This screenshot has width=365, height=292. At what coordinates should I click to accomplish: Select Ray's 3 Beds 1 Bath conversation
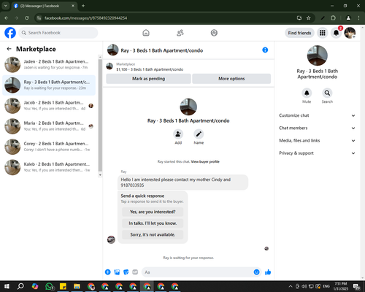pyautogui.click(x=49, y=85)
